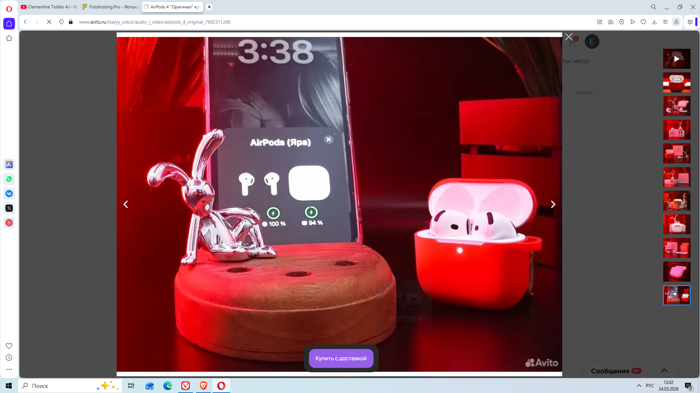
Task: Open Opera Easy Setup menu
Action: coord(665,22)
